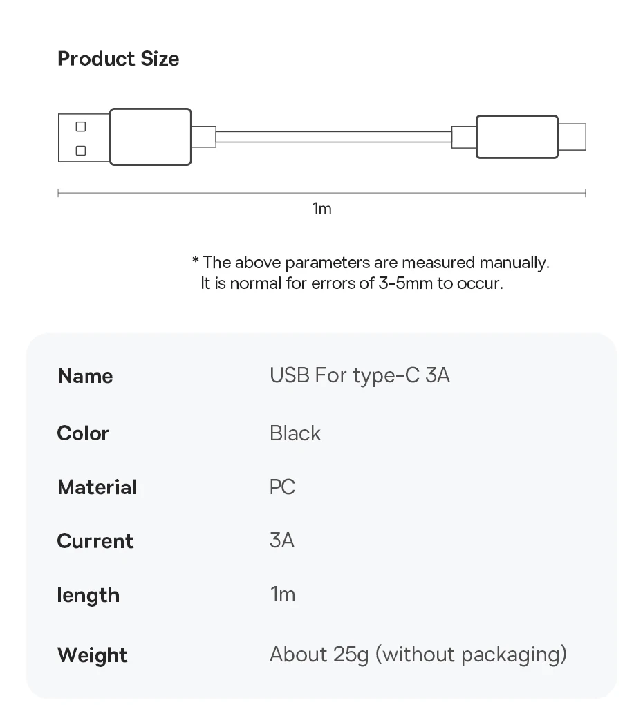Click the 1m label under the dimension line
The image size is (643, 705).
[x=321, y=208]
